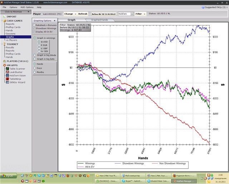Viewport: 229px width, 184px height.
Task: Open the Leak Buster app icon
Action: click(7, 72)
